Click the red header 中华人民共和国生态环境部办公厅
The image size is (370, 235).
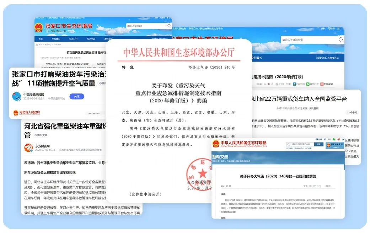(x=179, y=52)
